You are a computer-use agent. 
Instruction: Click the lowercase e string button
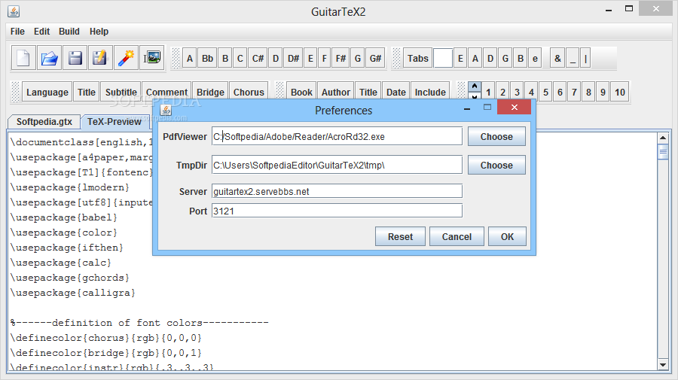pyautogui.click(x=536, y=58)
